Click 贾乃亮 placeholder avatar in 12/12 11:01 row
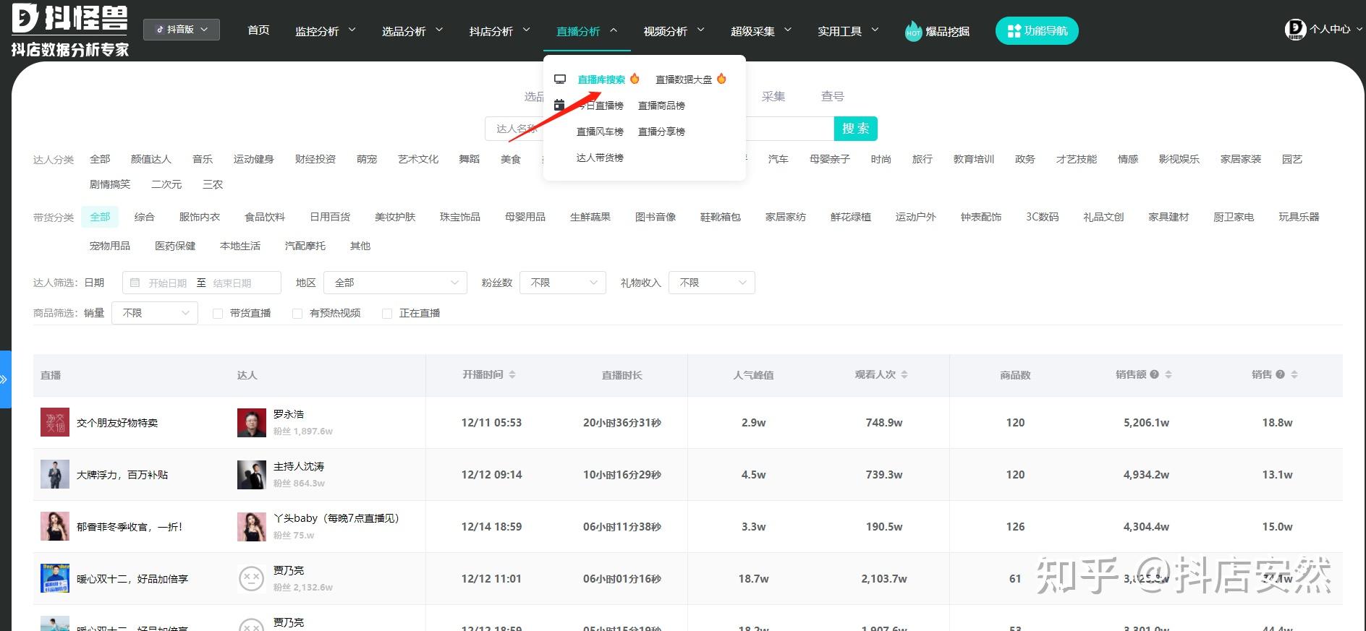This screenshot has width=1366, height=631. (252, 579)
